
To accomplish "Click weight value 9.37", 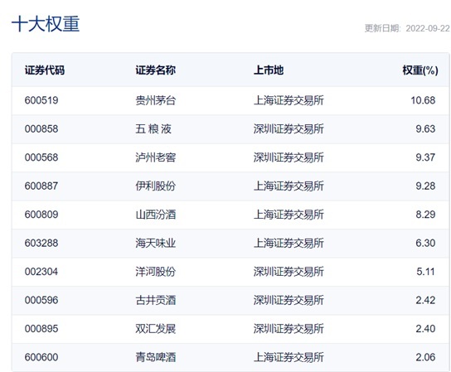I will (425, 157).
